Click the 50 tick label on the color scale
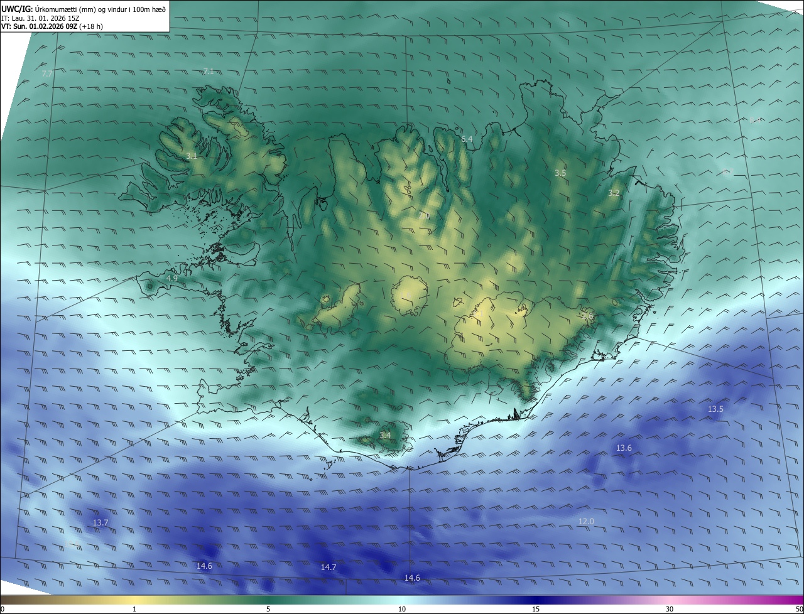This screenshot has width=804, height=614. [799, 609]
